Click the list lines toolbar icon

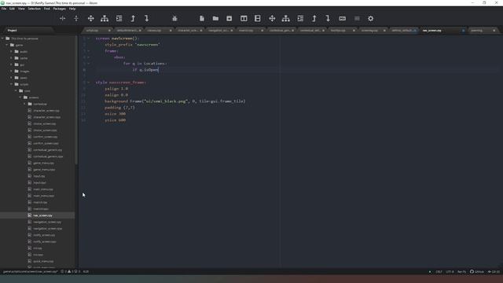pyautogui.click(x=357, y=19)
